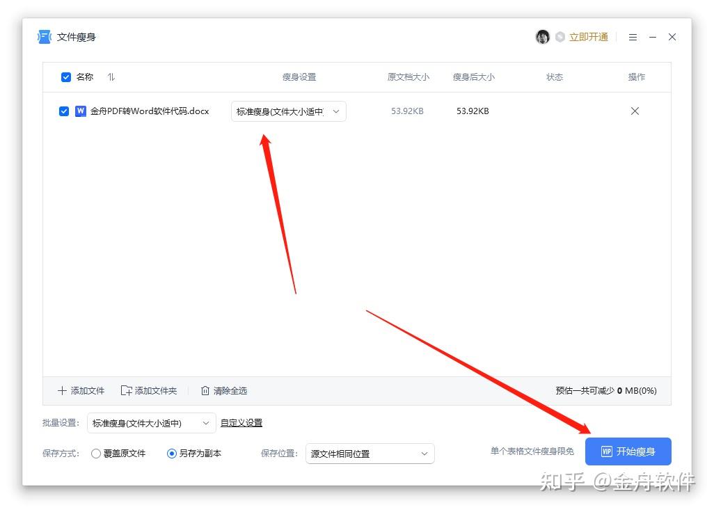Viewport: 714px width, 512px height.
Task: Uncheck the 金舟PDF转Word软件代码.docx checkbox
Action: click(64, 111)
